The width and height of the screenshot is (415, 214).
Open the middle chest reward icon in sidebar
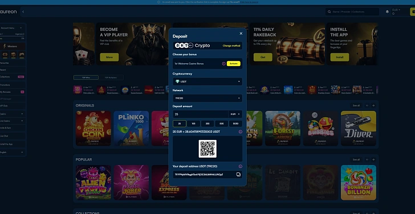(13, 55)
